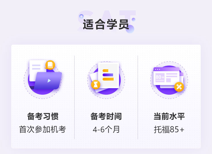Click the 80+ score box in the window
This screenshot has height=154, width=212.
[160, 77]
